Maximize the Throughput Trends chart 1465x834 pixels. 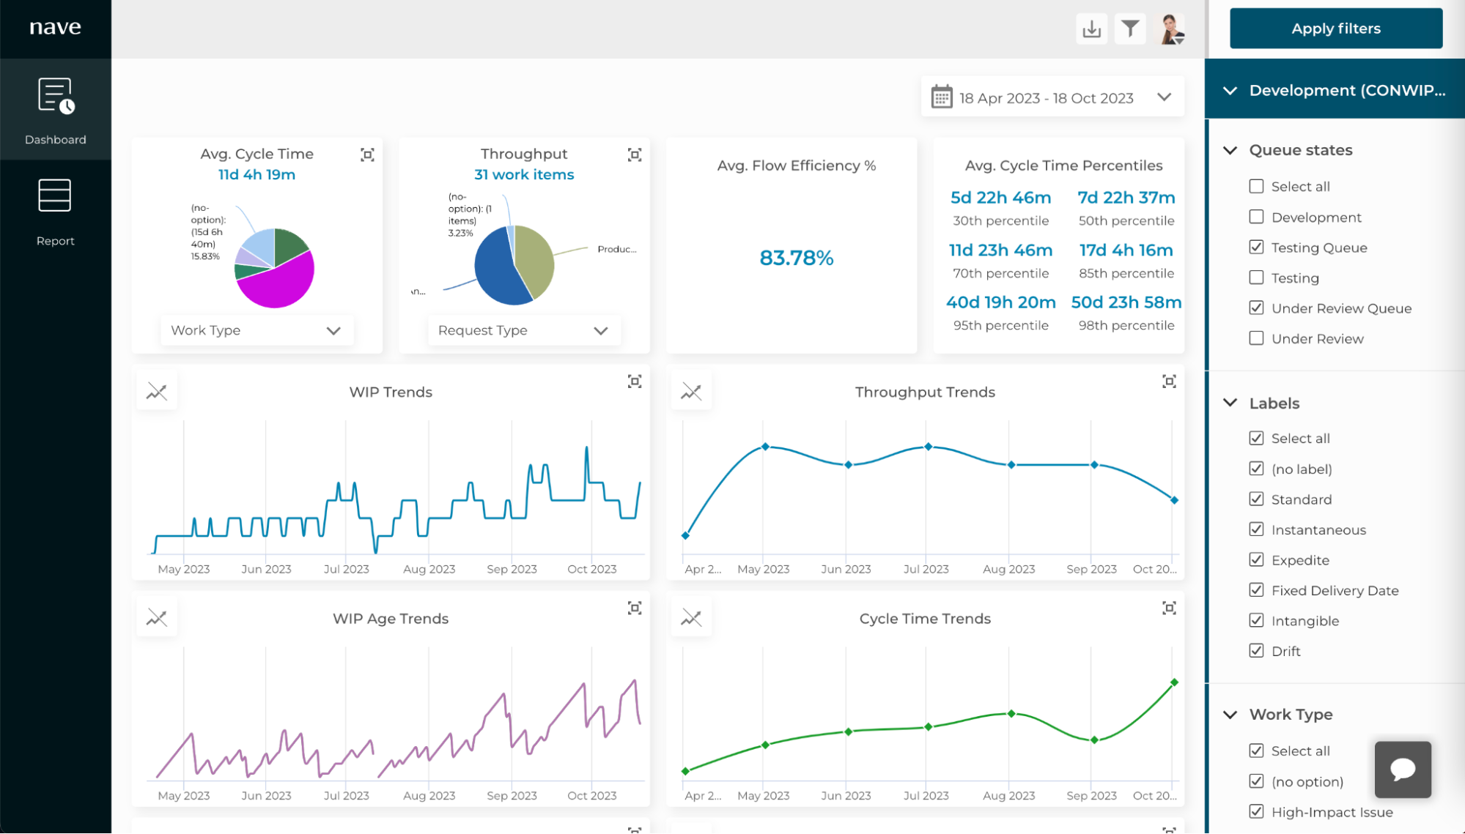click(x=1169, y=381)
